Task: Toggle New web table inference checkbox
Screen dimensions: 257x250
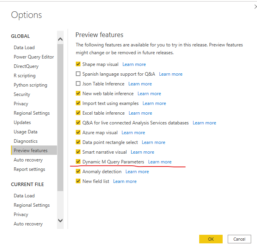Action: [78, 93]
